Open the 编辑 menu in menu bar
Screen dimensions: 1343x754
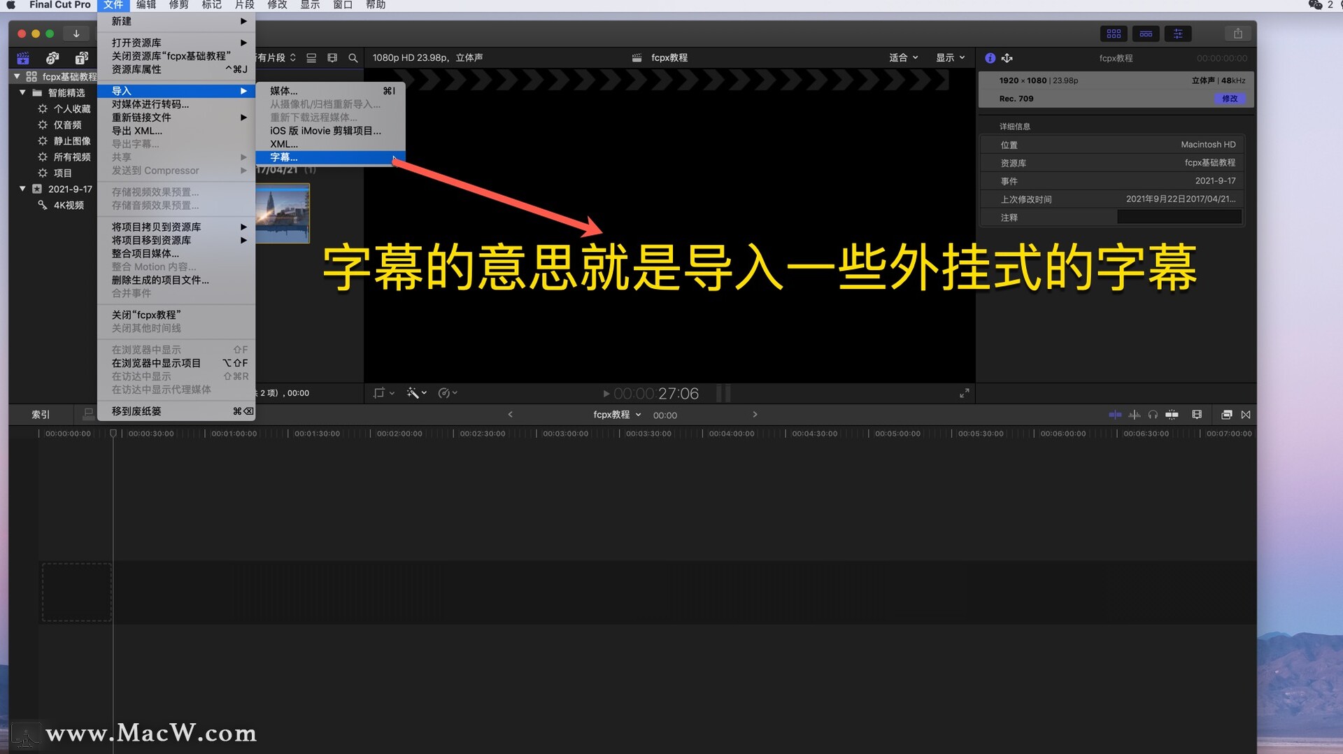[x=146, y=5]
